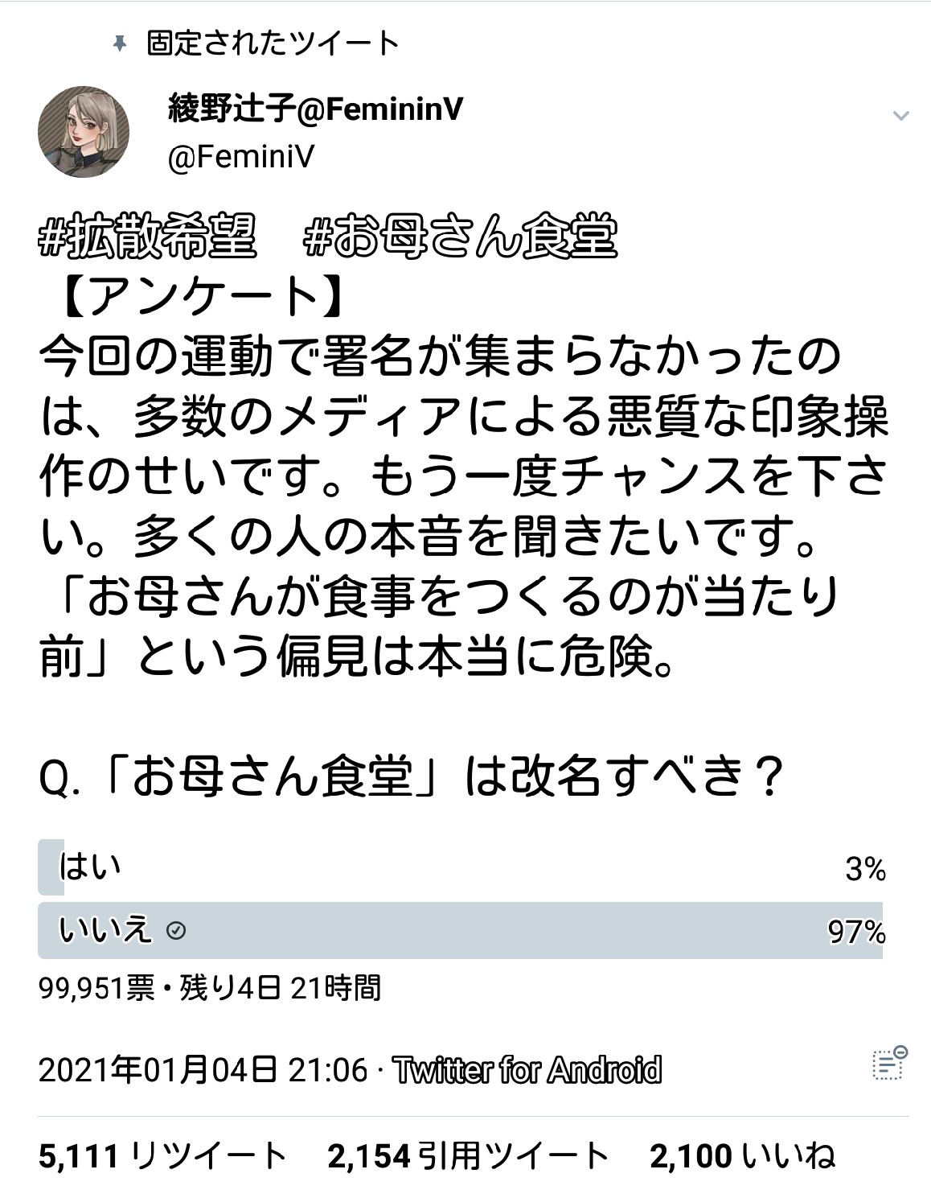
Task: Click the 2021年01月04日 21:06 timestamp
Action: click(203, 1070)
